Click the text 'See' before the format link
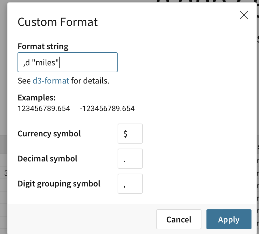Viewport: 259px width, 234px height. click(x=25, y=80)
